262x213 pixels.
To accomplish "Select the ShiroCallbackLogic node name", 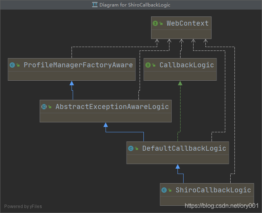I will (x=213, y=190).
